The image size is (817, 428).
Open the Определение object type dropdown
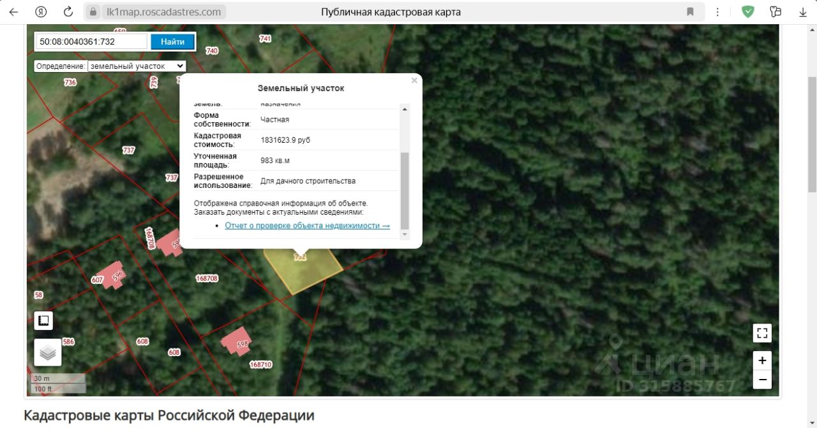tap(137, 66)
